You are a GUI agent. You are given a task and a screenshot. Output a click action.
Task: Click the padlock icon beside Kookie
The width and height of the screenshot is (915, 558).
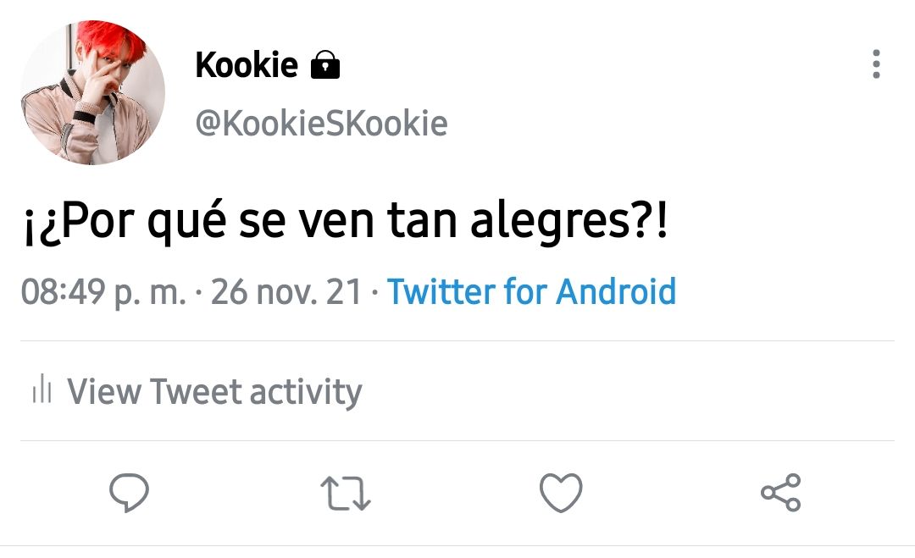325,64
